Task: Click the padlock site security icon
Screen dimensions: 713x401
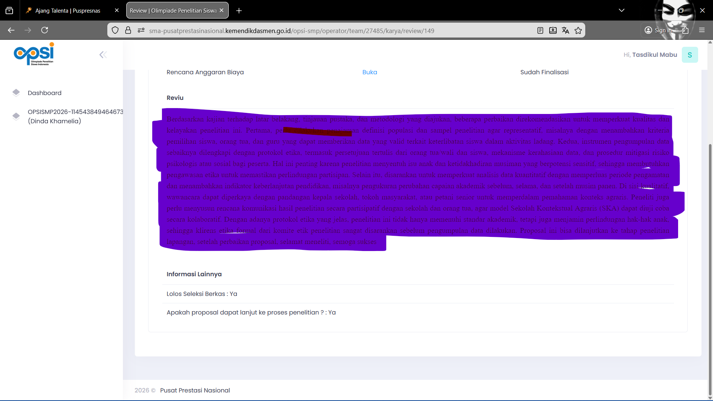Action: click(x=128, y=30)
